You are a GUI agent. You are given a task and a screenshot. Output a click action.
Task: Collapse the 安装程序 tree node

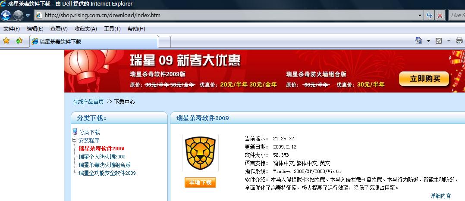point(74,140)
